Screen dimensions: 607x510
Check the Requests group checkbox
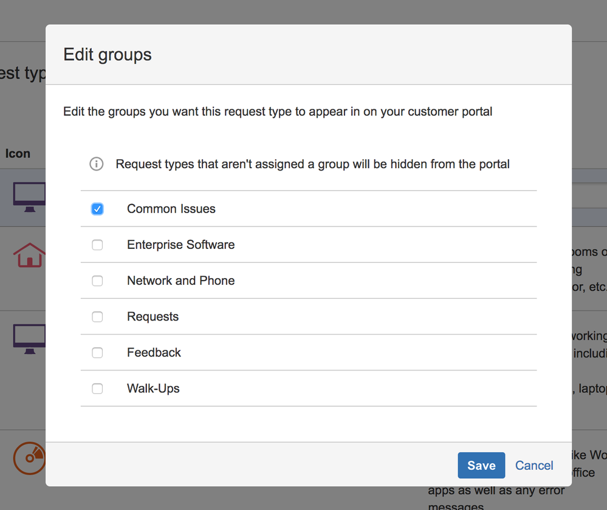97,317
